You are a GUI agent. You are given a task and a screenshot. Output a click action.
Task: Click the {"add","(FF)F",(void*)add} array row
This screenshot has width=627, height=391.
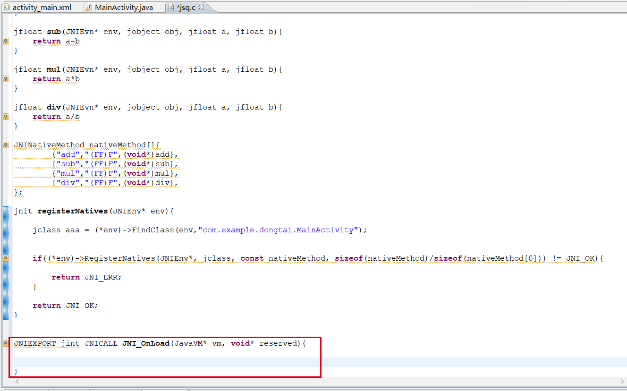coord(115,154)
